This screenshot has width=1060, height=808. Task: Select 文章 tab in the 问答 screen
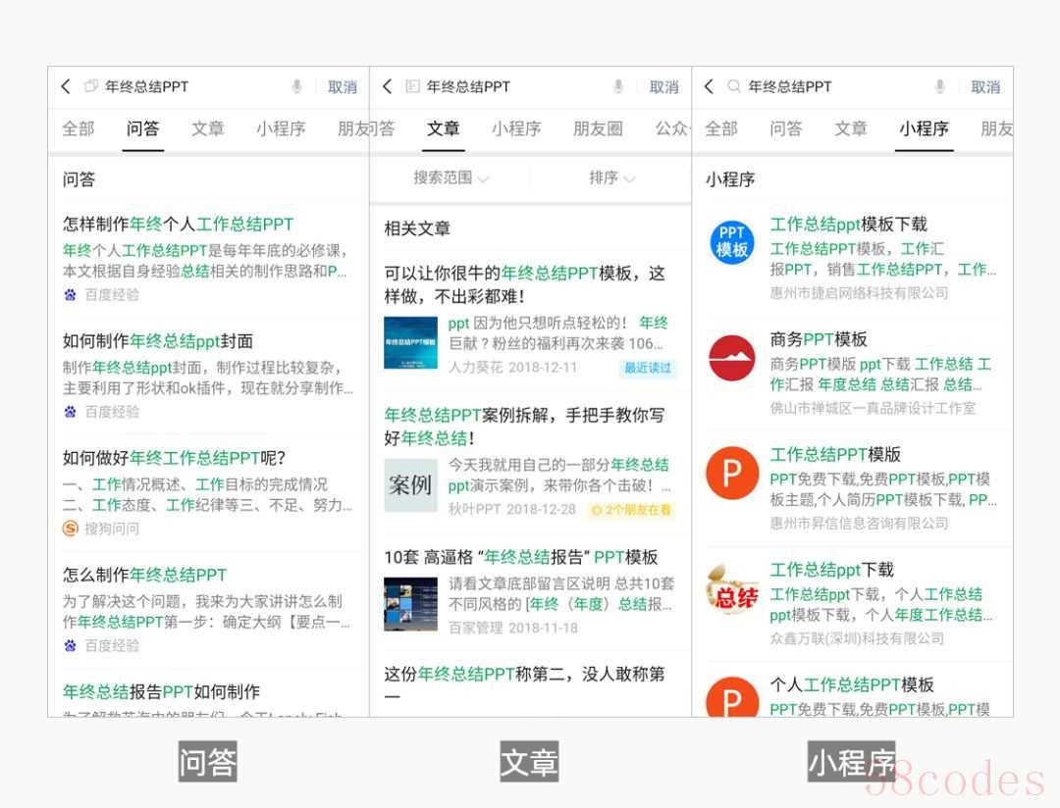point(207,128)
